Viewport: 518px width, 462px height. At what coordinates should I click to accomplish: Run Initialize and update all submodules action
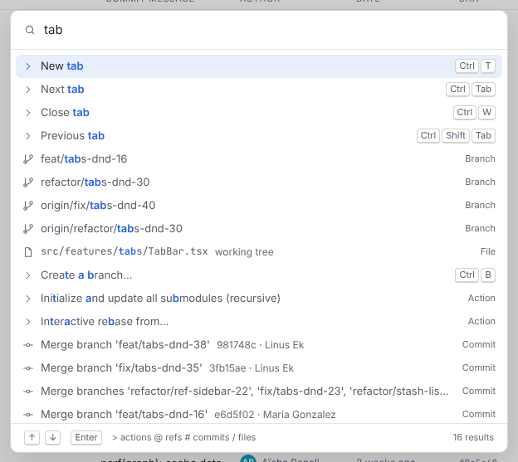259,299
